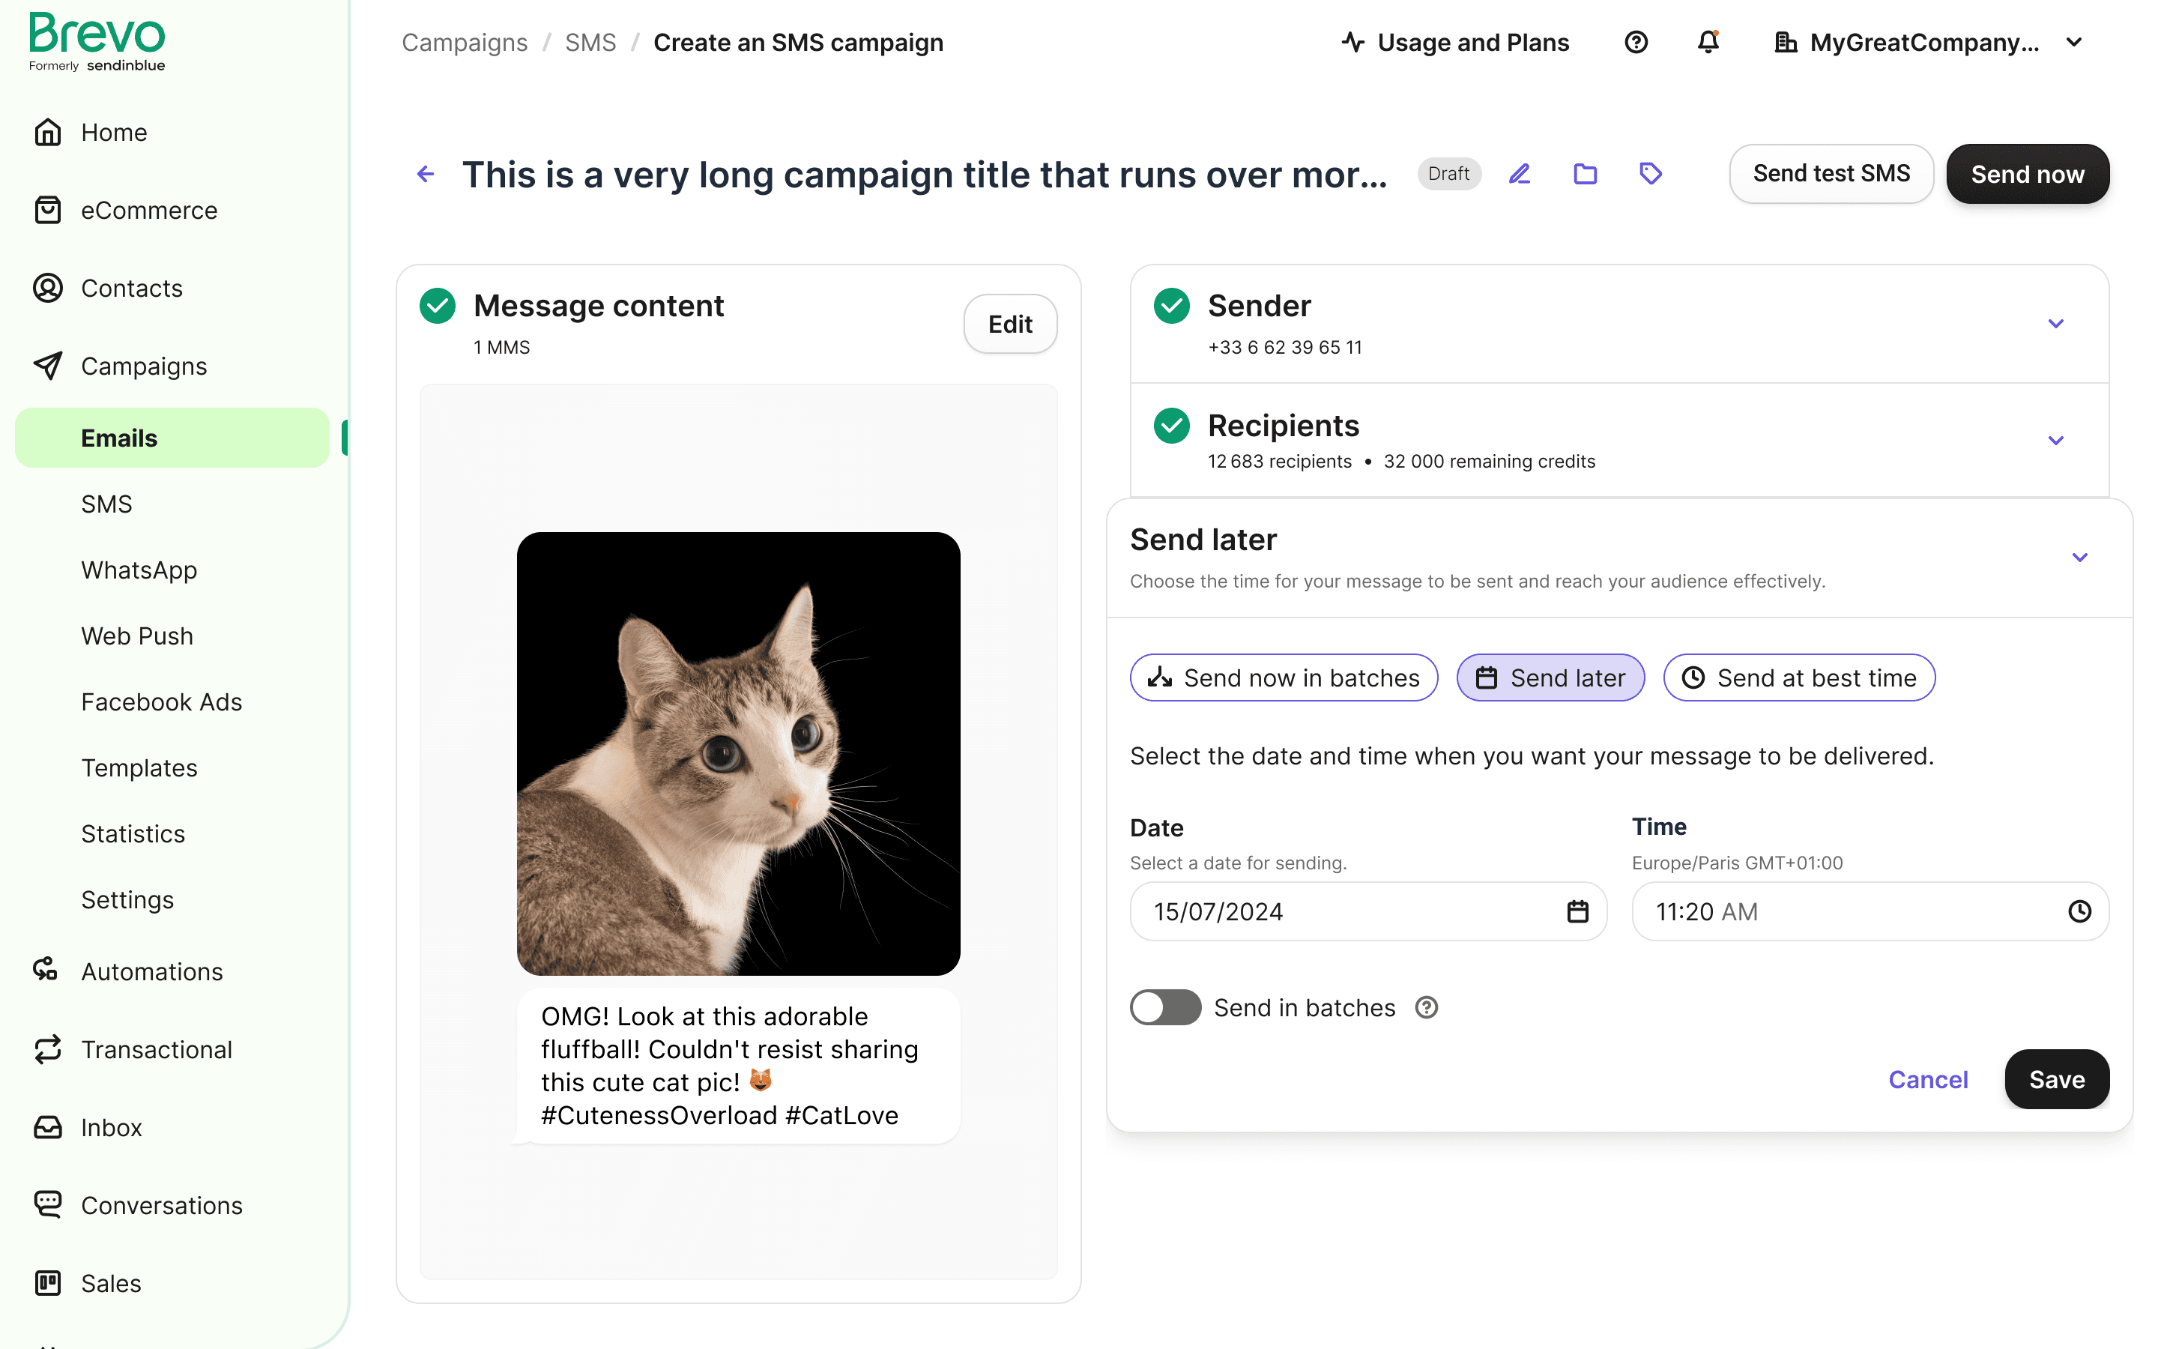Image resolution: width=2158 pixels, height=1349 pixels.
Task: Click the Send test SMS button
Action: pos(1831,174)
